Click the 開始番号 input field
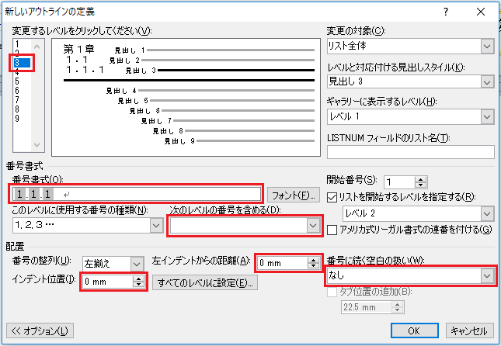 pos(399,182)
